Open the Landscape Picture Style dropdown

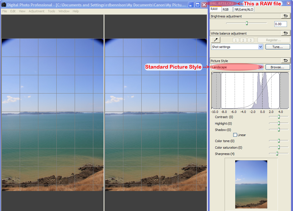coord(235,67)
